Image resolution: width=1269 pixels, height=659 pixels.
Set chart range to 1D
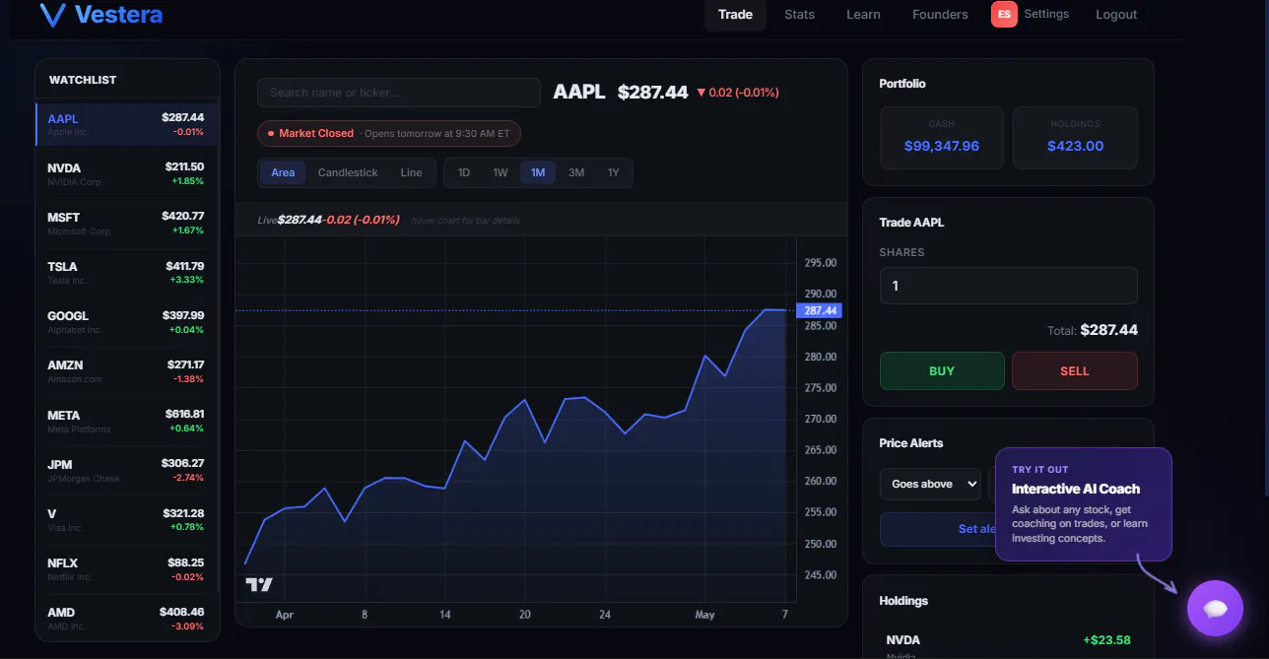tap(464, 172)
